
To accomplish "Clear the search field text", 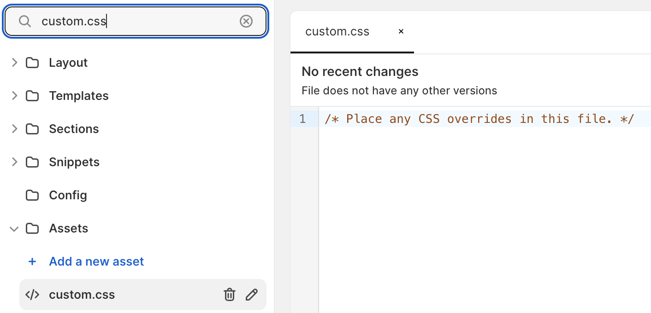I will (246, 21).
